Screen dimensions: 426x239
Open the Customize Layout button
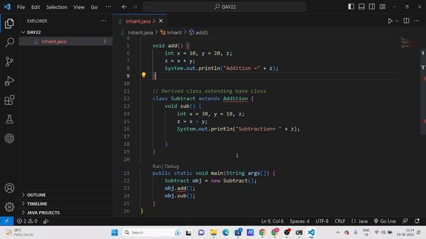point(383,7)
